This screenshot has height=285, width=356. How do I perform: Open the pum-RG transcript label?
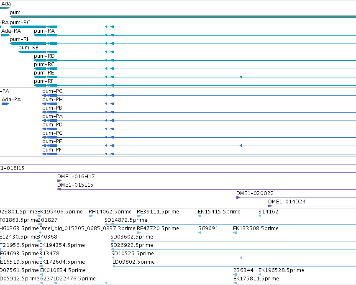pyautogui.click(x=20, y=23)
